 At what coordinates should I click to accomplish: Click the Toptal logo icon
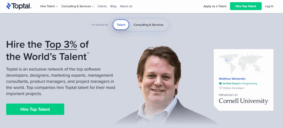[9, 6]
